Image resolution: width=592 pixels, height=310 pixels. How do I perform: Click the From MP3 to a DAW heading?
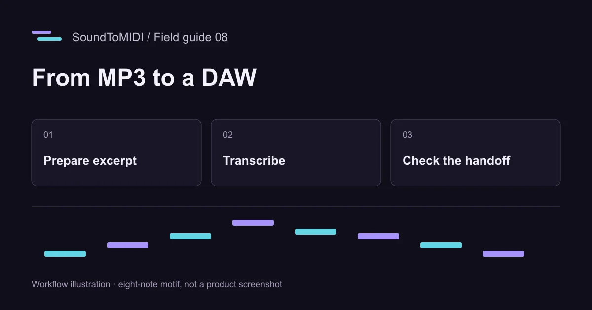point(144,78)
